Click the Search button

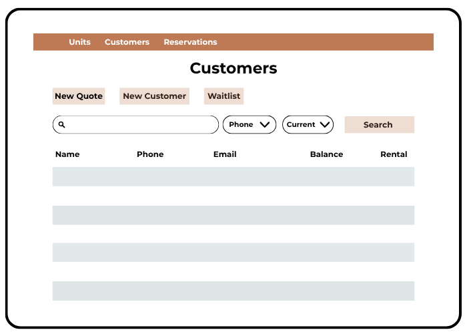click(x=378, y=125)
